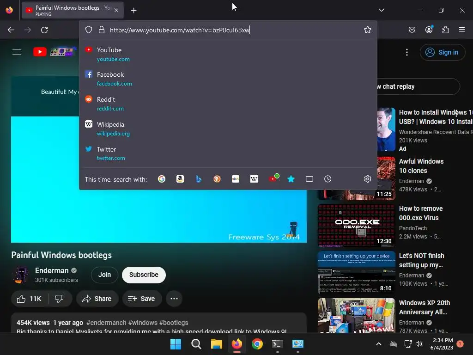Open more actions ellipsis under video
Screen dimensions: 473x355
174,299
